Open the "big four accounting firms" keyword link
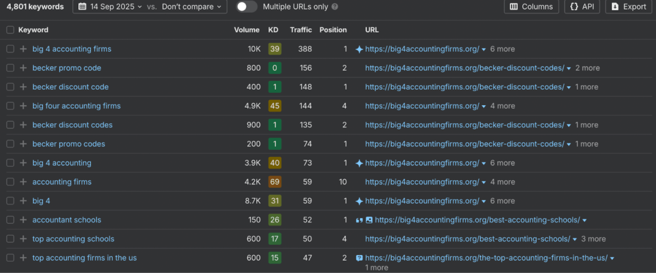The width and height of the screenshot is (656, 273). click(76, 106)
